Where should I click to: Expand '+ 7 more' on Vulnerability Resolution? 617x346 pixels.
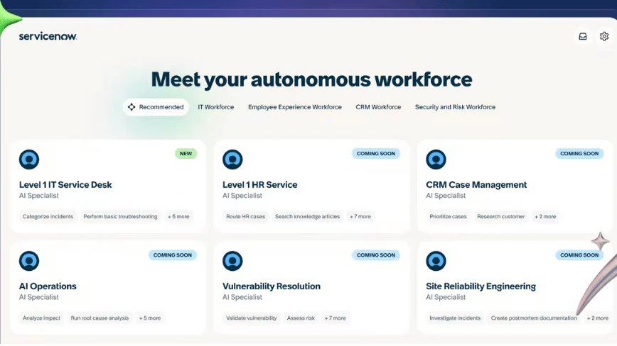[336, 318]
